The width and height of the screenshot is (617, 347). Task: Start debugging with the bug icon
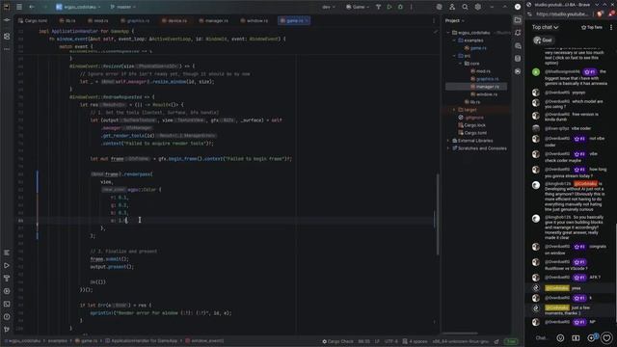tap(400, 7)
